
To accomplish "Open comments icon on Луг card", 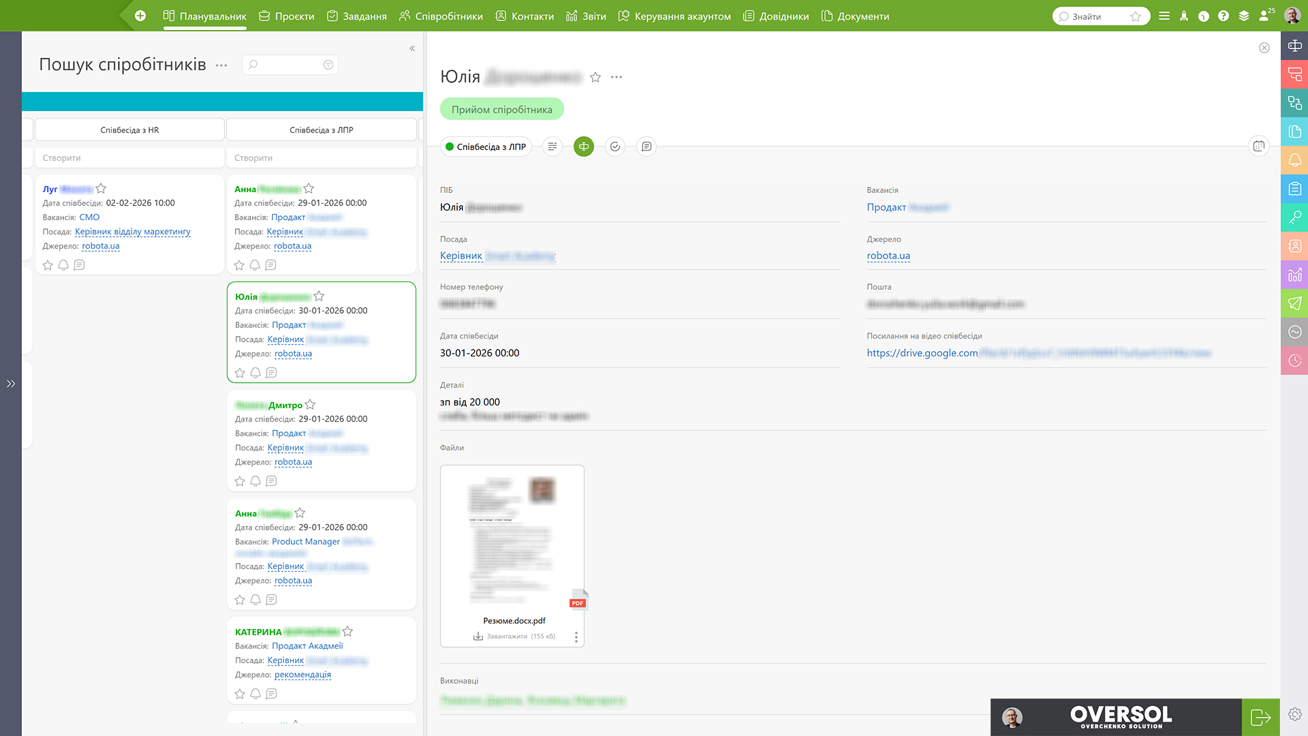I will coord(79,265).
